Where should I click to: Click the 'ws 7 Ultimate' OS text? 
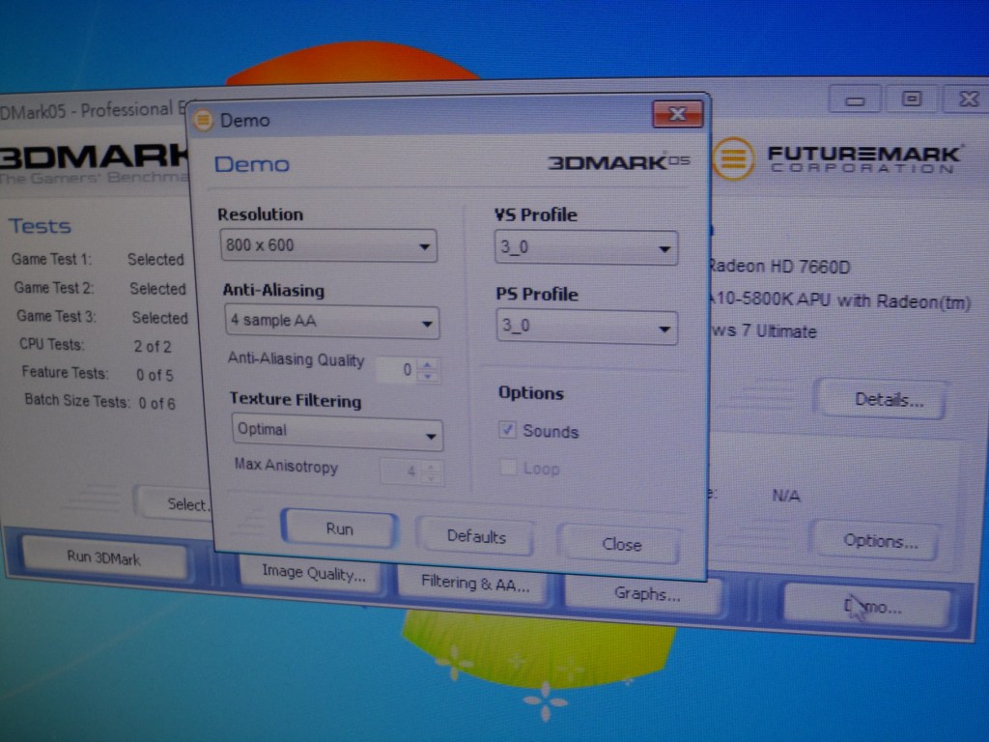point(764,330)
